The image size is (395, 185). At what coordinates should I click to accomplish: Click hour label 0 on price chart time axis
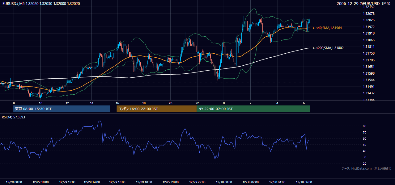tap(224, 103)
